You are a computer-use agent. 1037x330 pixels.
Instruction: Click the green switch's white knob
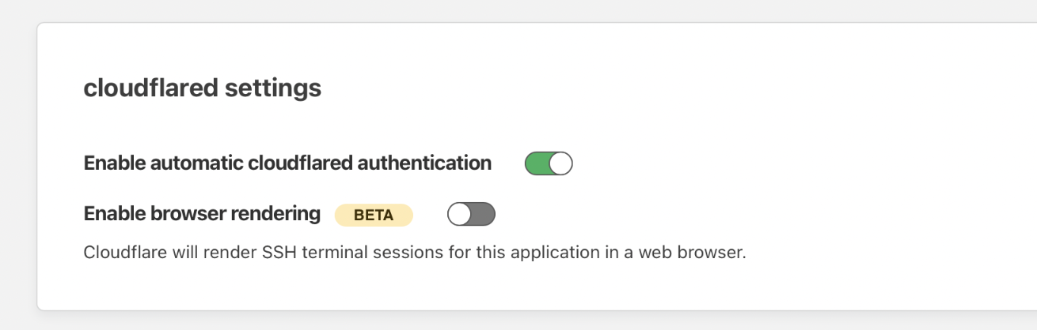point(560,163)
